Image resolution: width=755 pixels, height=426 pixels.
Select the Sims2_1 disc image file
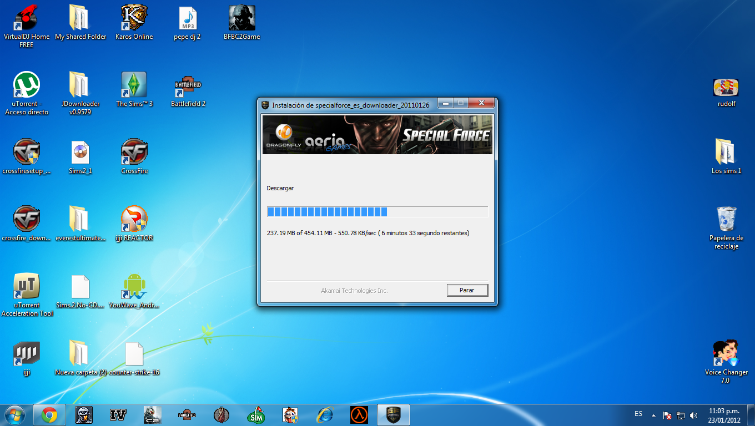[x=80, y=157]
